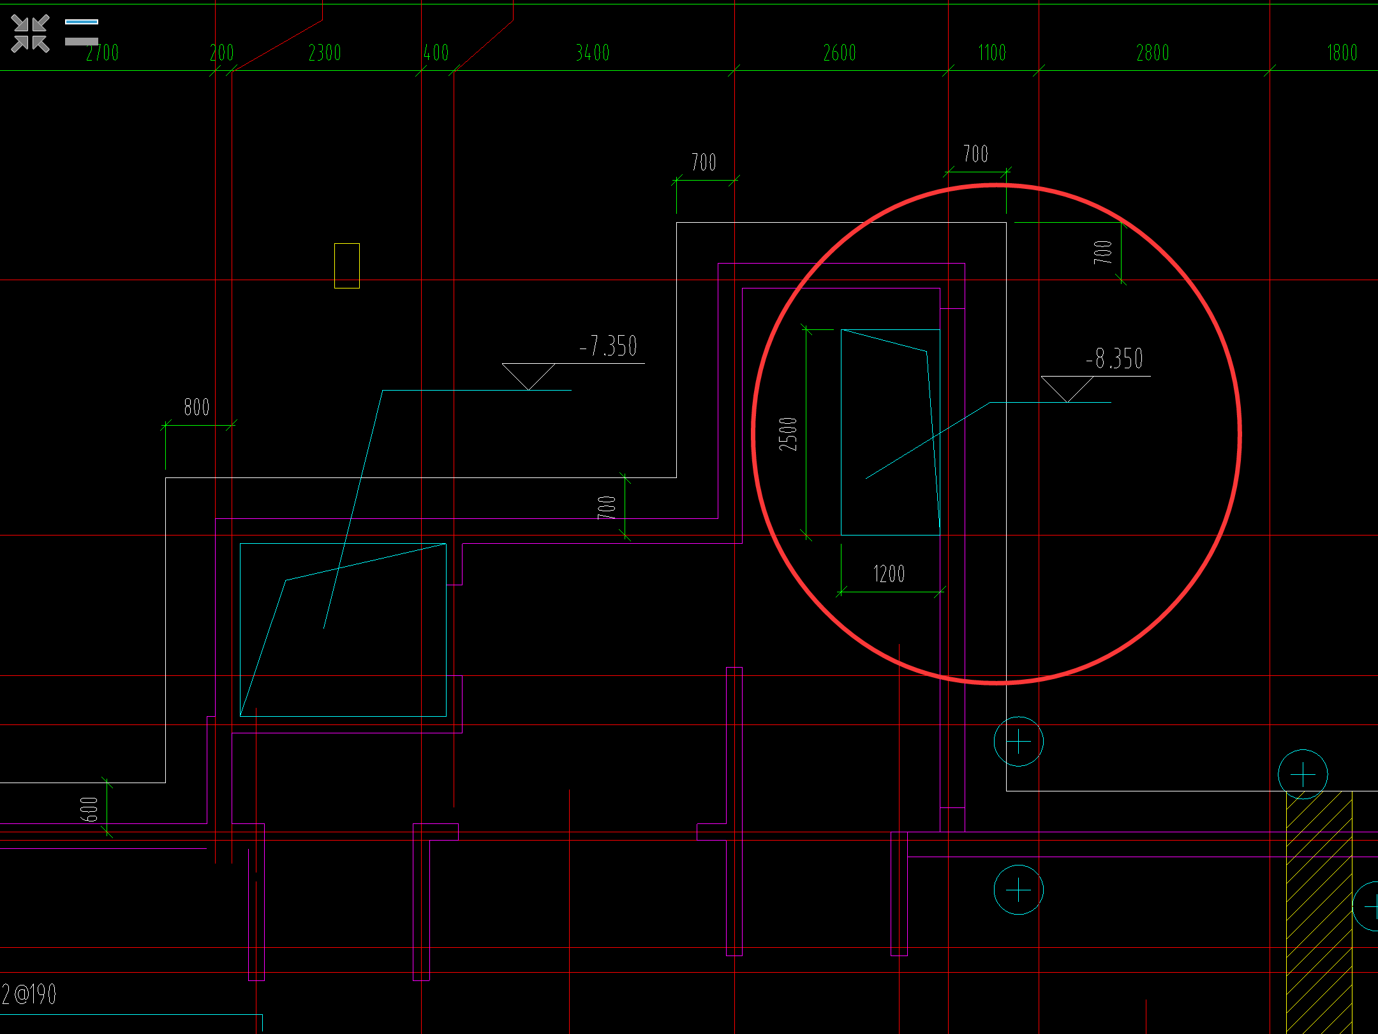Pick the -7.350 elevation label

[x=608, y=346]
